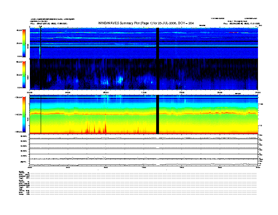Click the black data gap in the RAD2 spectrogram
The image size is (278, 215).
pos(158,43)
